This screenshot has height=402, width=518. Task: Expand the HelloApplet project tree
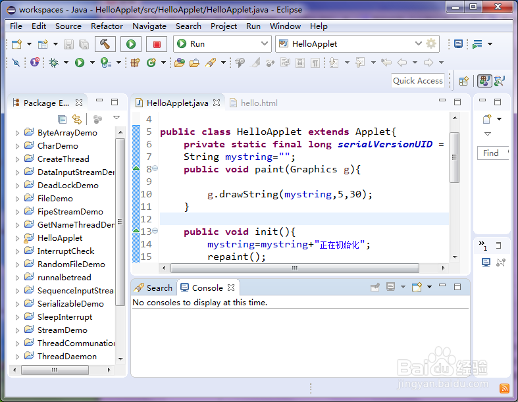pyautogui.click(x=17, y=238)
